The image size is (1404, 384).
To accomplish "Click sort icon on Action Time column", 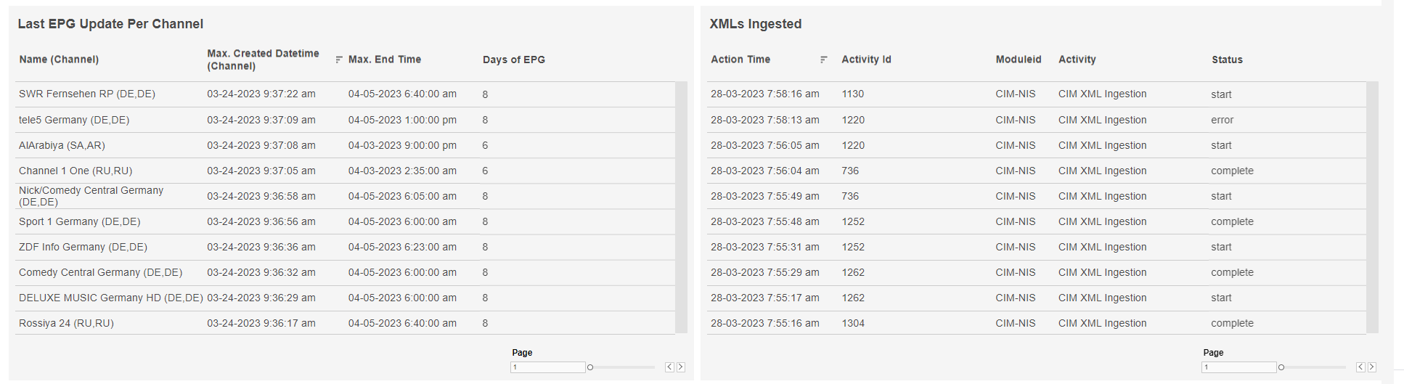I will click(x=823, y=60).
